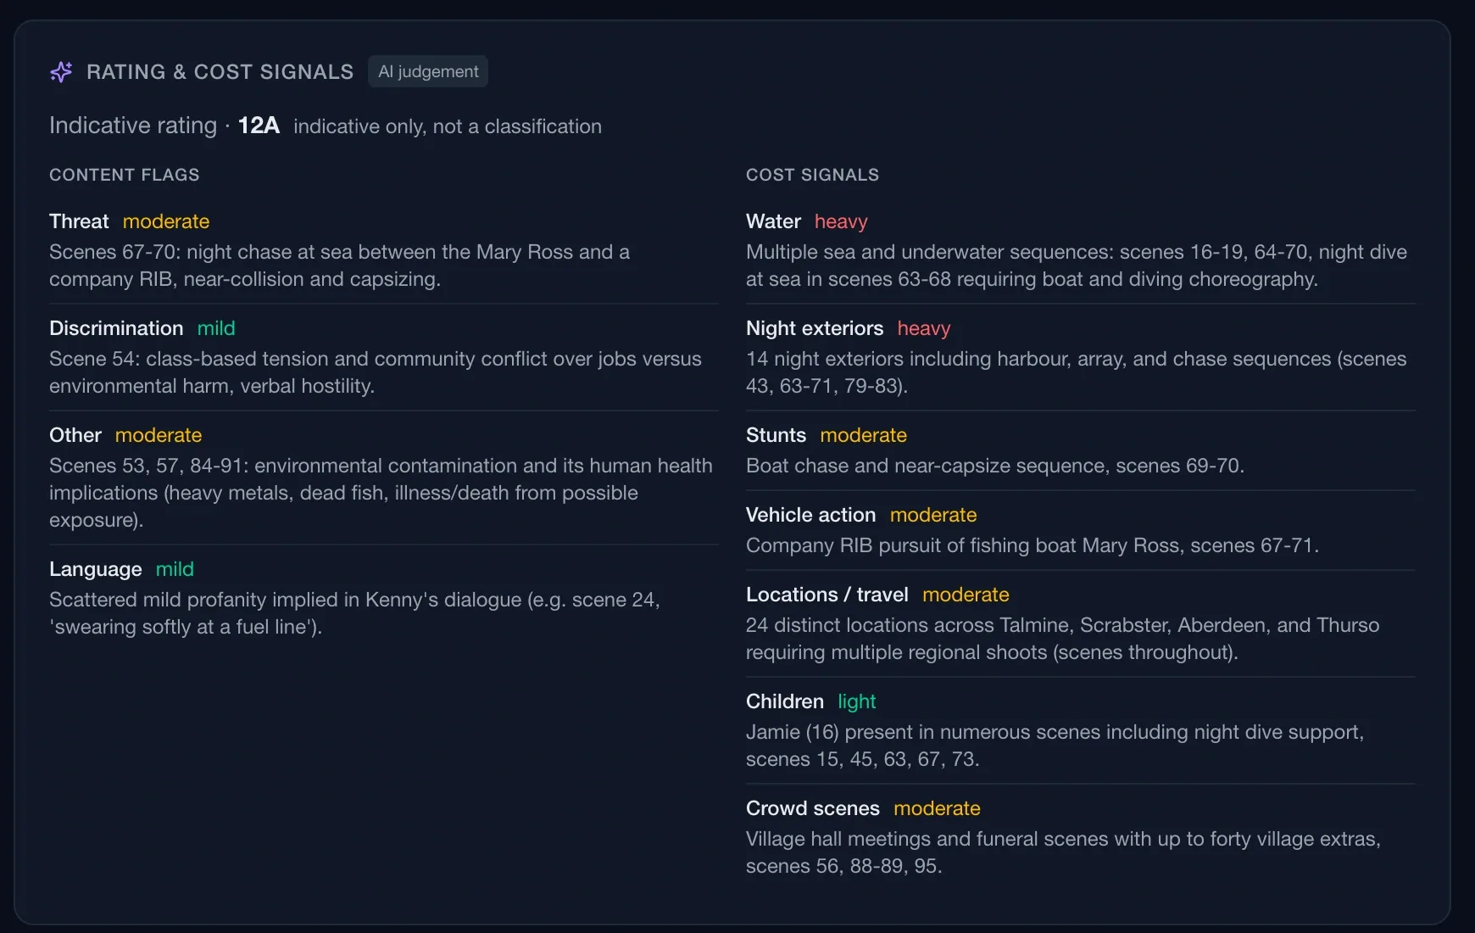Click the Mary Ross night chase description

(x=340, y=265)
